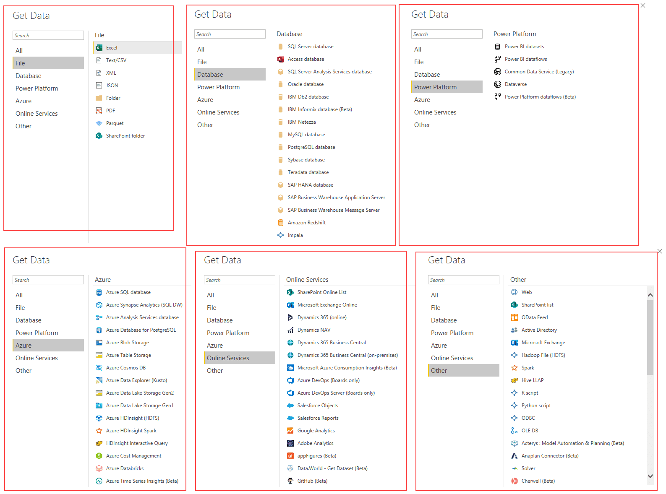The image size is (666, 494).
Task: Select the selected File category in File dialog
Action: 48,63
